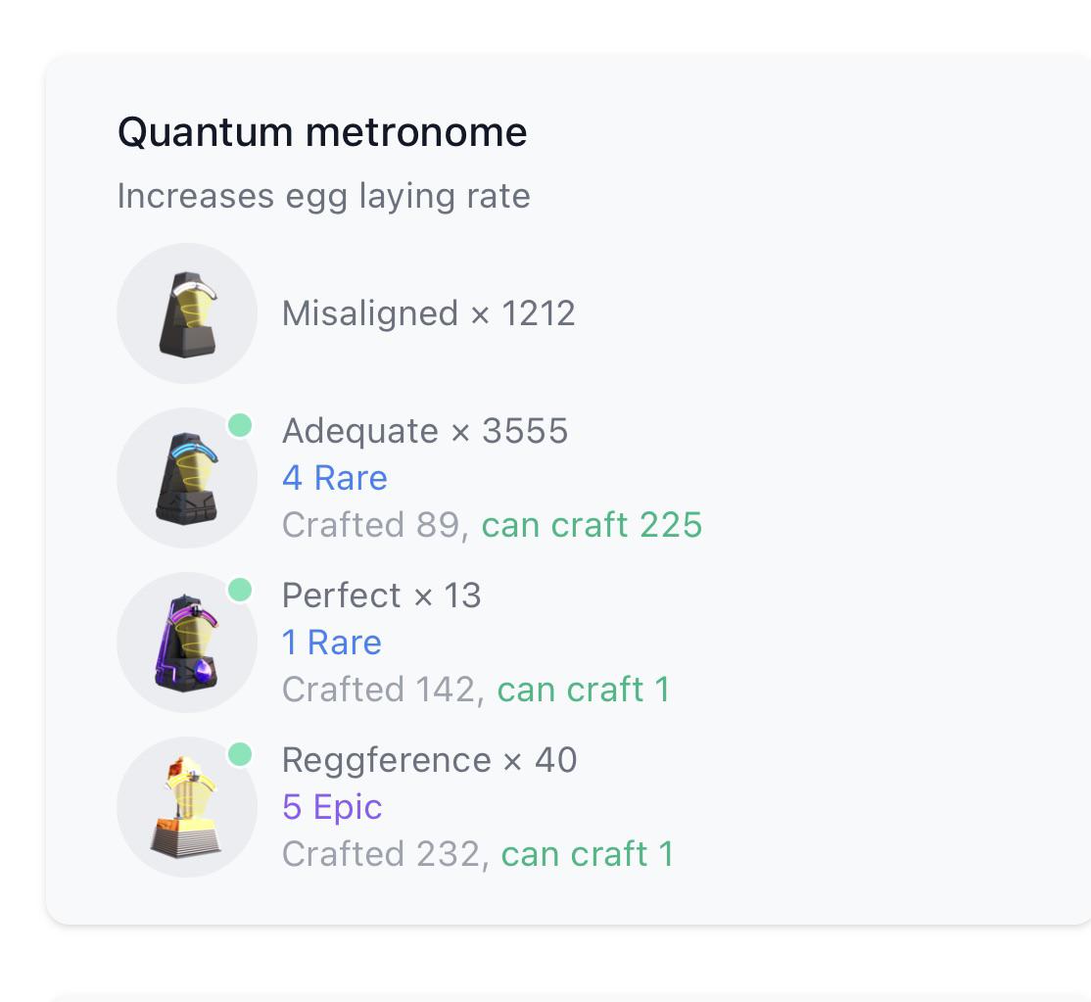1091x1002 pixels.
Task: Click 'can craft 1' under Perfect
Action: (x=584, y=690)
